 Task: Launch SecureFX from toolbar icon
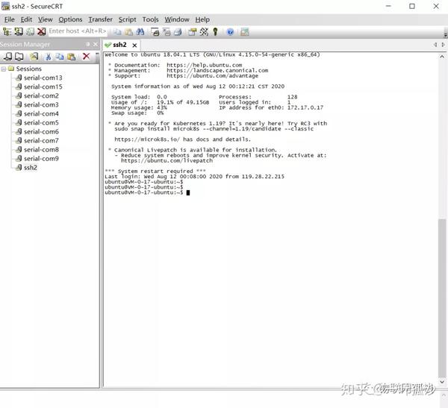(245, 31)
